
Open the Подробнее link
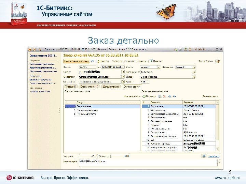(213, 156)
